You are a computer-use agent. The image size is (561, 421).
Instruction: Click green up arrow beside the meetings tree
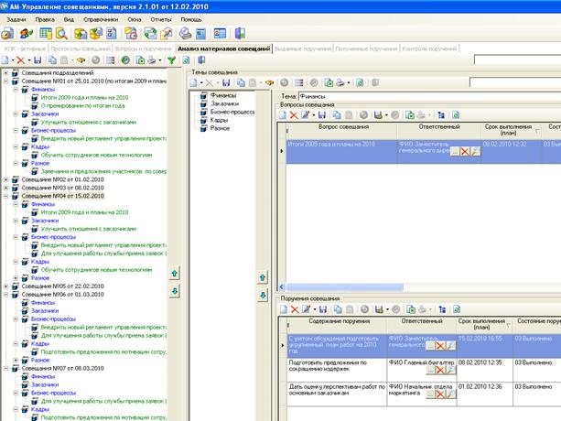175,274
